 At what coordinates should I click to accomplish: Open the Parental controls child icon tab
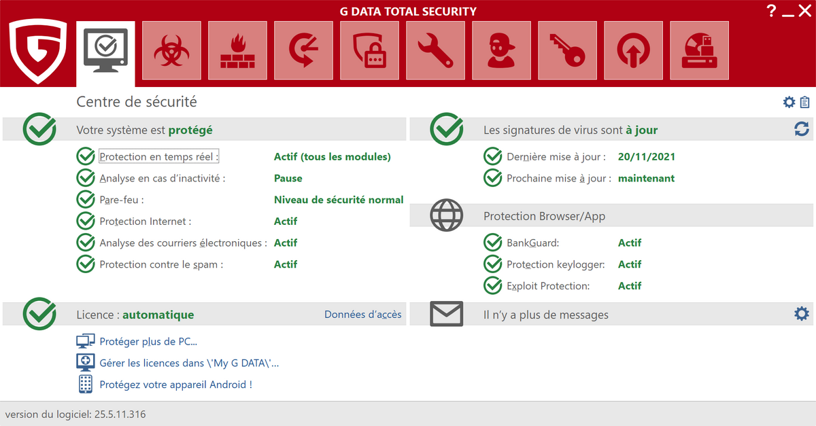[x=501, y=50]
